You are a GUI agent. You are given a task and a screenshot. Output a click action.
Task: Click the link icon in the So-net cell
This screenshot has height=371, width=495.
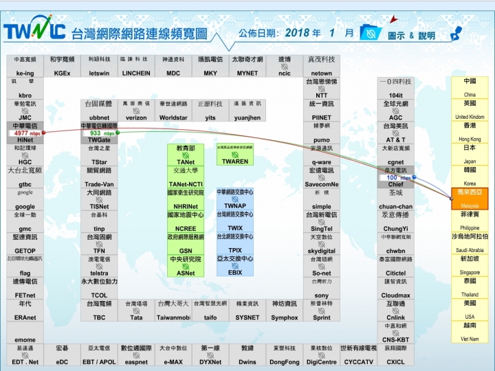click(321, 267)
